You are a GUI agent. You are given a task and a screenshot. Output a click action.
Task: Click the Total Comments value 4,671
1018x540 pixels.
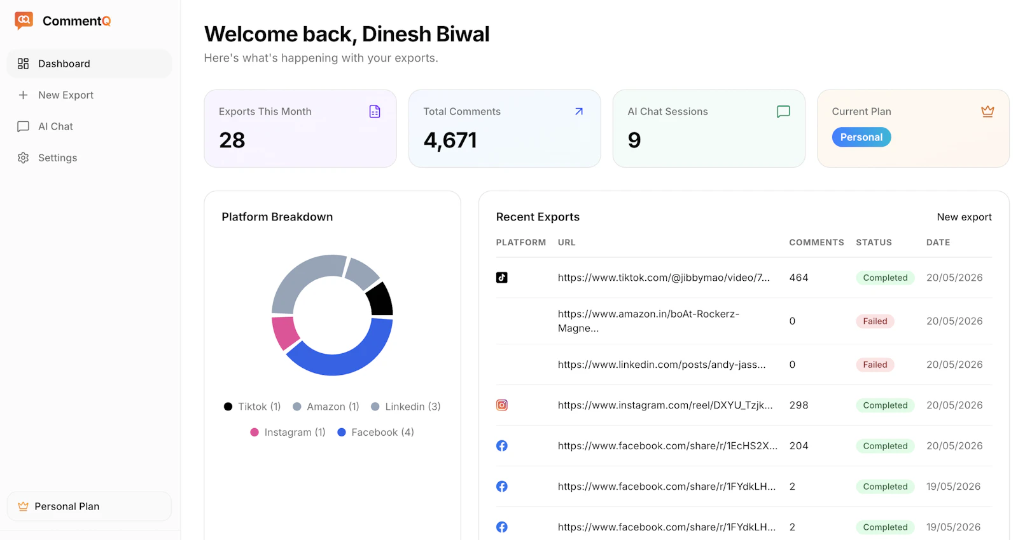(450, 140)
